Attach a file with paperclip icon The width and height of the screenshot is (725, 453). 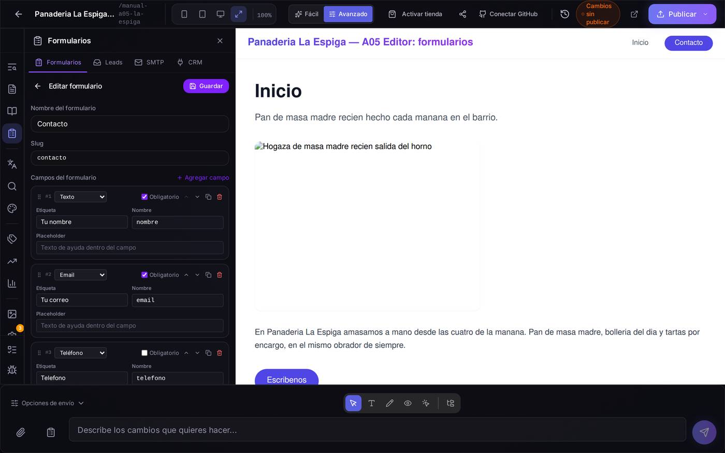[x=21, y=432]
